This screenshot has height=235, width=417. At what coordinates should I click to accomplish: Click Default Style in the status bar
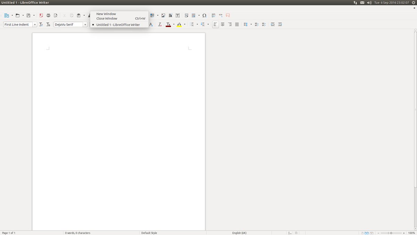click(x=149, y=233)
